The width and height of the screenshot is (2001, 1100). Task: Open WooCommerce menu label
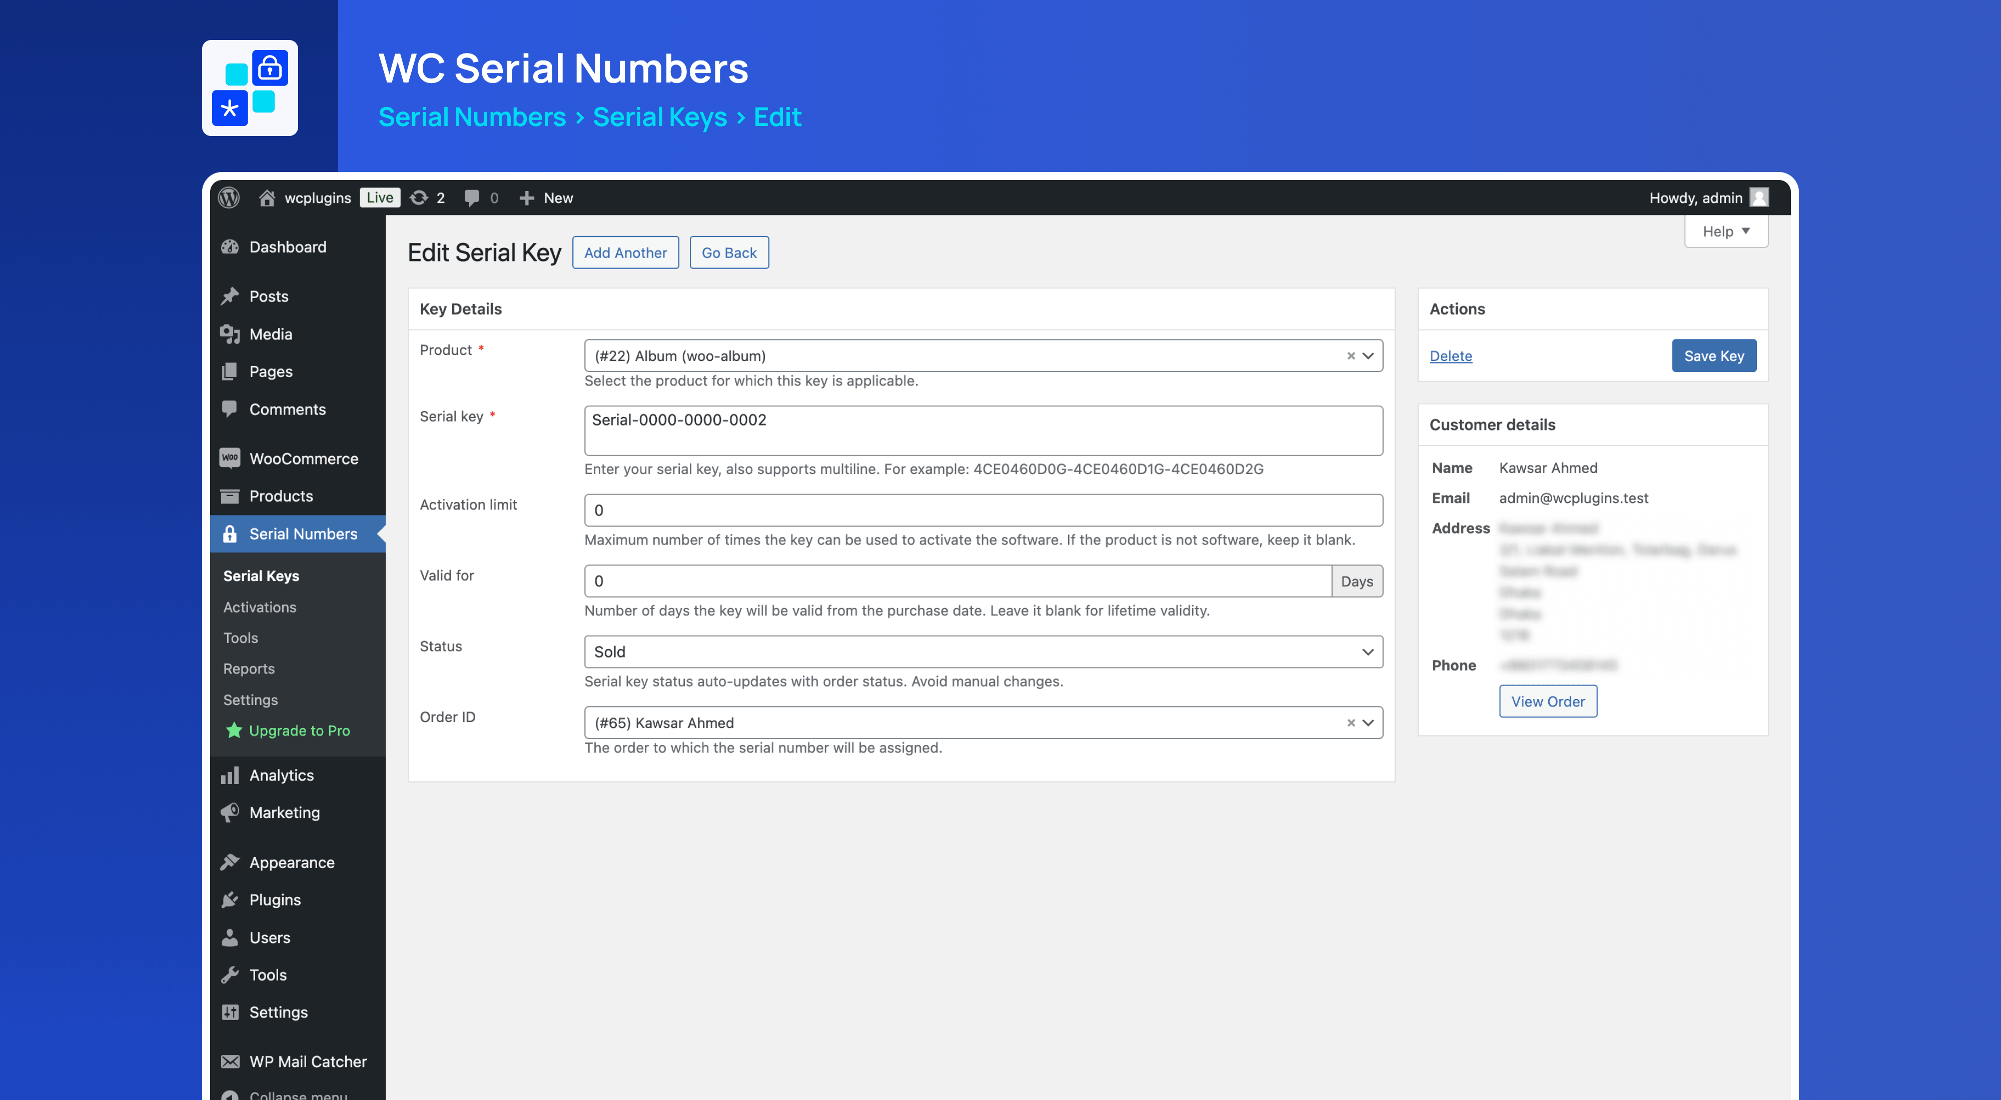[304, 458]
